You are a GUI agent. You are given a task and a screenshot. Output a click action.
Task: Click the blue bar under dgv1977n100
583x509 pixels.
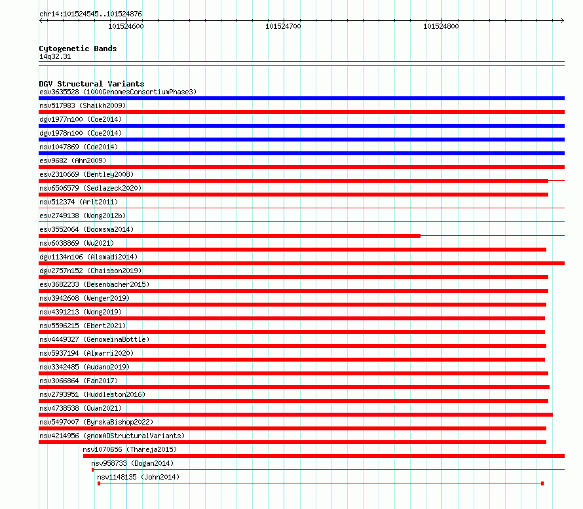pos(301,126)
